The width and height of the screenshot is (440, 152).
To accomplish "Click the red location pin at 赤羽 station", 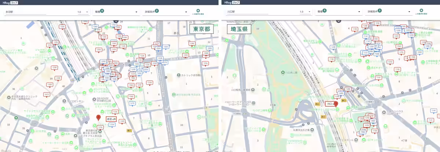I will (98, 118).
